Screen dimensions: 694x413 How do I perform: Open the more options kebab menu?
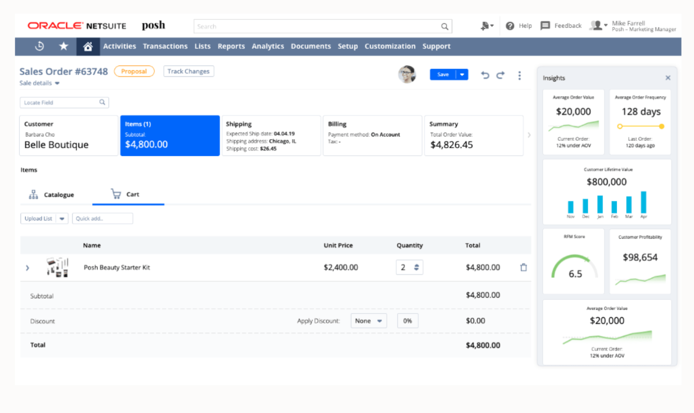click(x=520, y=75)
